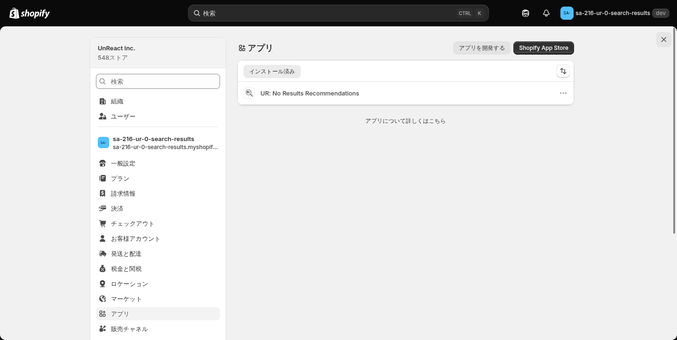
Task: Click the 発送と配達 truck icon
Action: coord(102,253)
